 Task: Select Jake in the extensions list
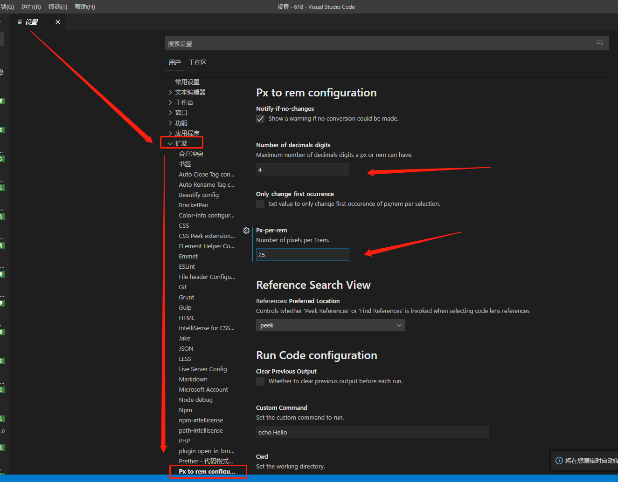(x=184, y=338)
